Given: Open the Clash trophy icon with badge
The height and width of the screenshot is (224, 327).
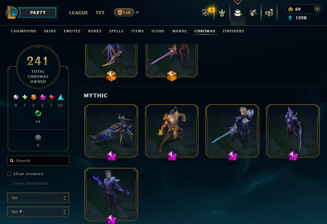Looking at the screenshot, I should point(206,12).
